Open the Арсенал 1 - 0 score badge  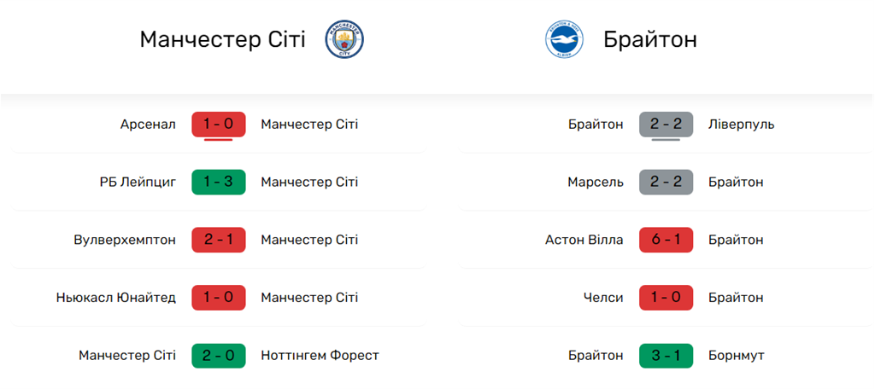pos(219,125)
